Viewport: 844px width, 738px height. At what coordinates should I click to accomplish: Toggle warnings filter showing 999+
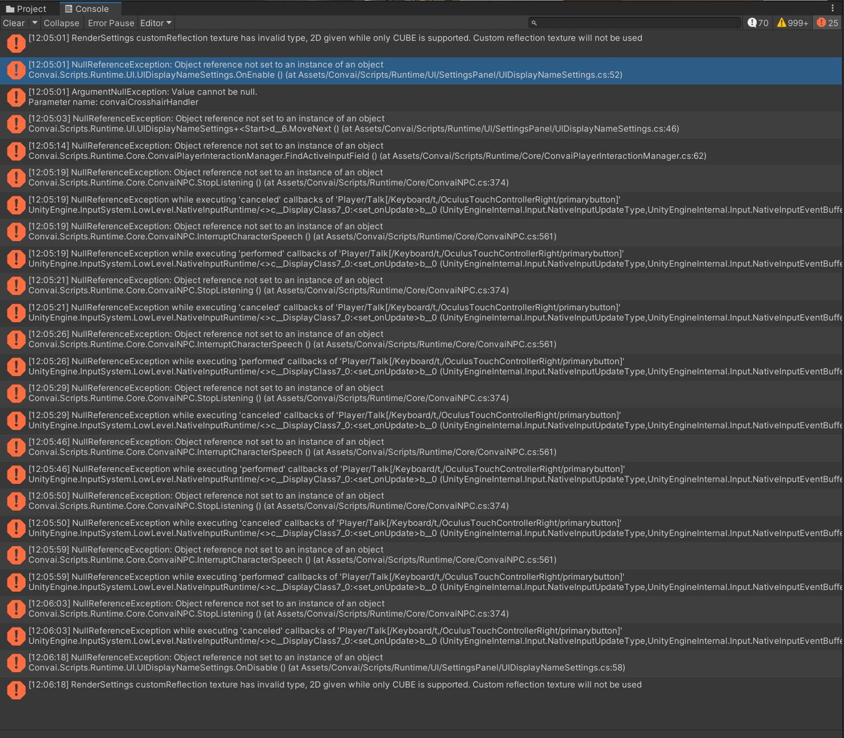click(792, 23)
